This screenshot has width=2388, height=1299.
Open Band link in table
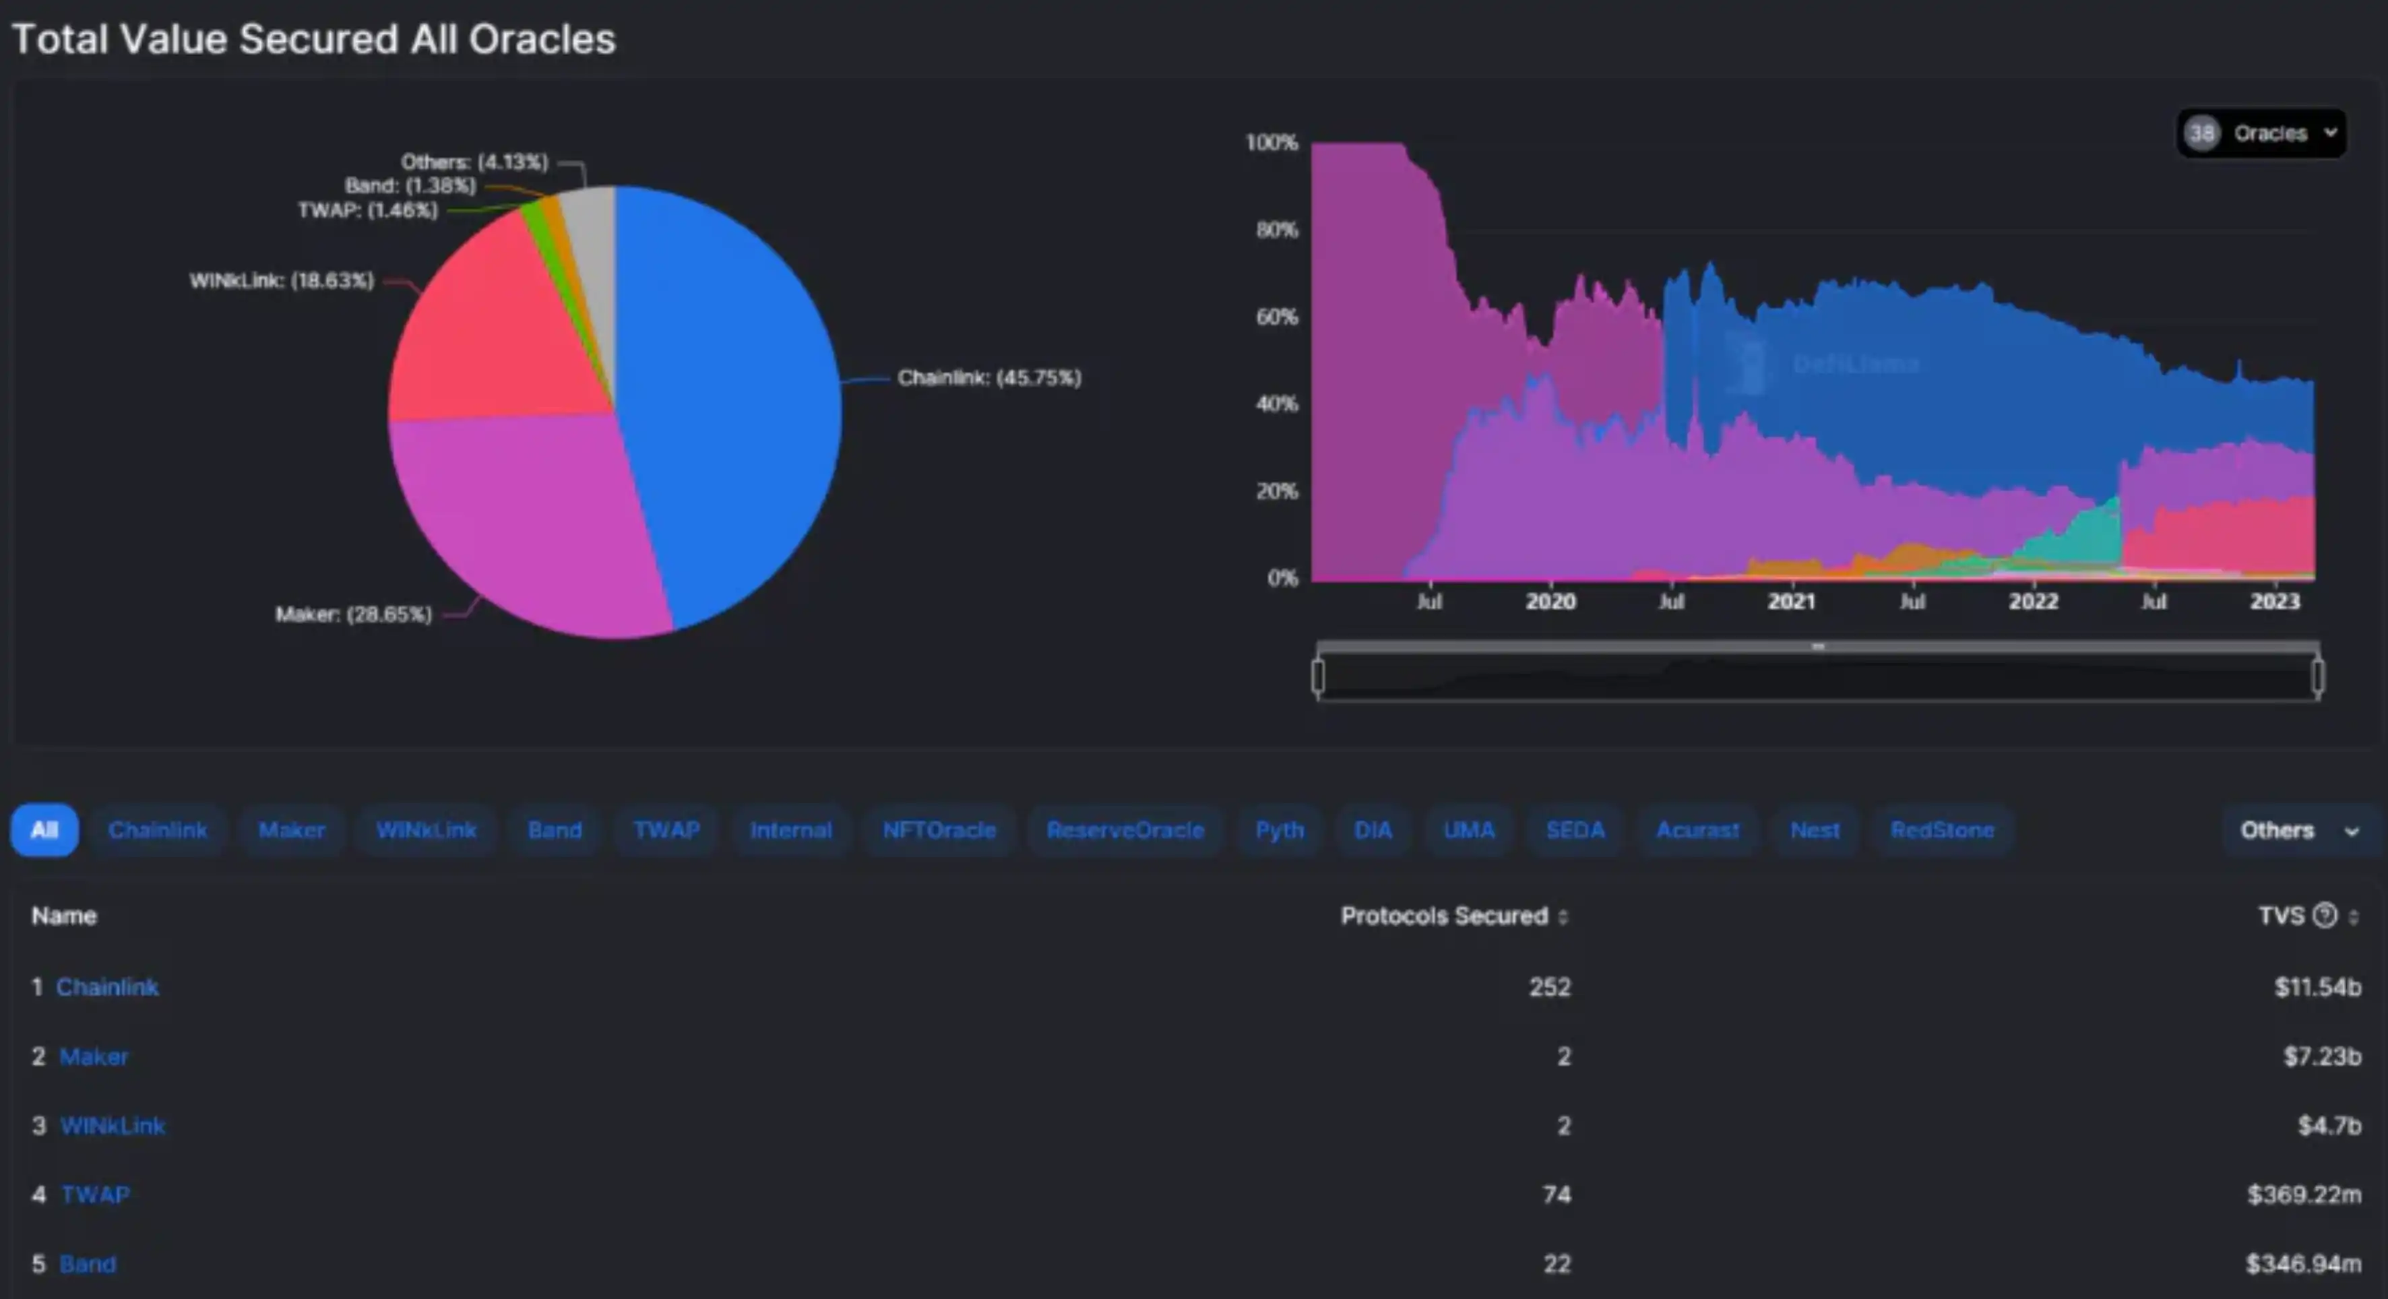[88, 1264]
